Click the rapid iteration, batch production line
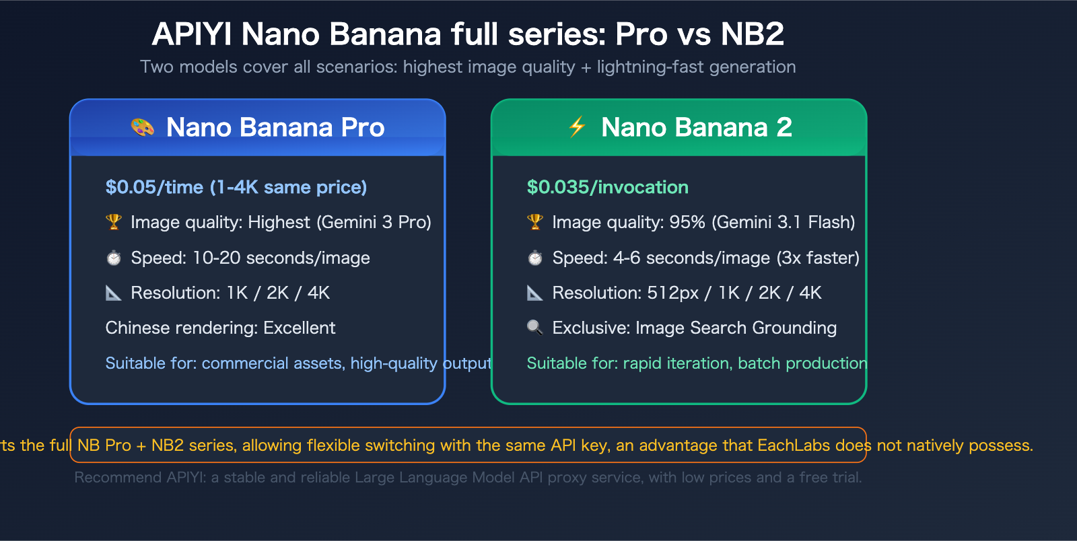1077x541 pixels. (697, 363)
